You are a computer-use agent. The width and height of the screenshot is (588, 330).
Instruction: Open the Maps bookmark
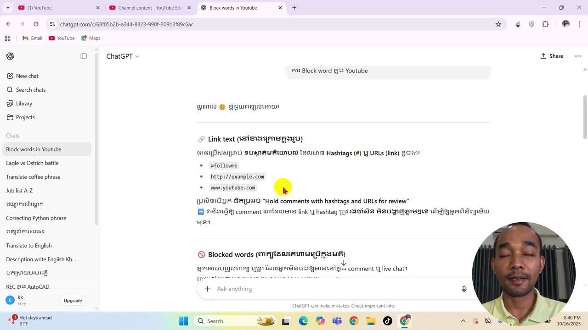90,38
